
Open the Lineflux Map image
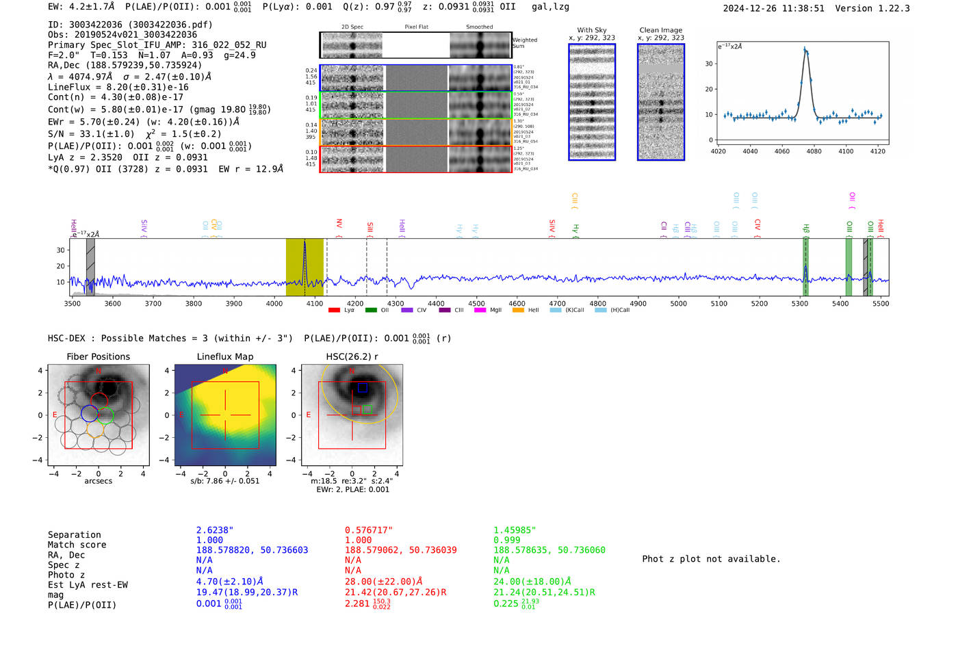225,415
